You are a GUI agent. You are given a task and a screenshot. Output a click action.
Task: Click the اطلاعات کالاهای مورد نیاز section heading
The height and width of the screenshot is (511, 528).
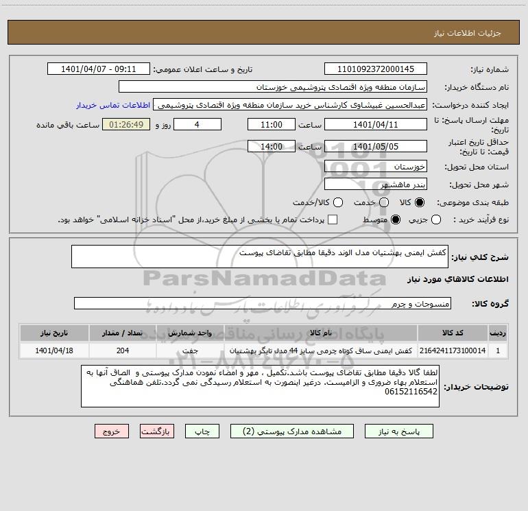point(457,279)
